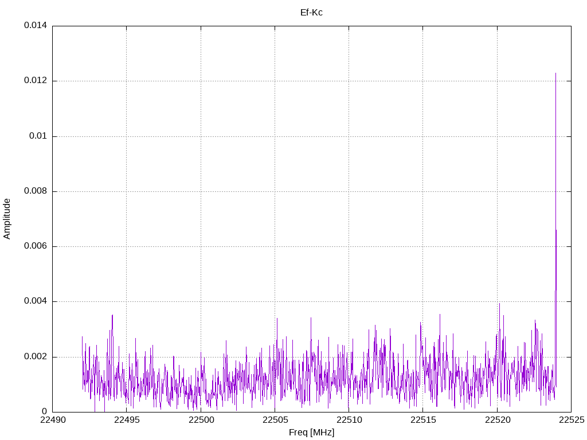Click the zero label on the y-axis

(45, 411)
